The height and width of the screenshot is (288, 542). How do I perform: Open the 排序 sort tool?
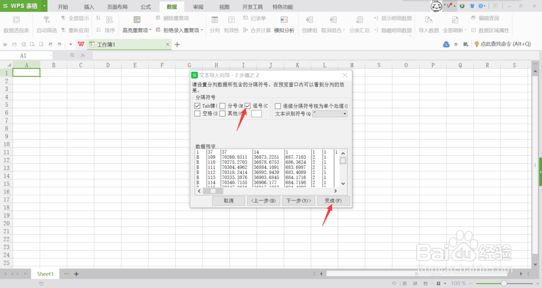[109, 24]
